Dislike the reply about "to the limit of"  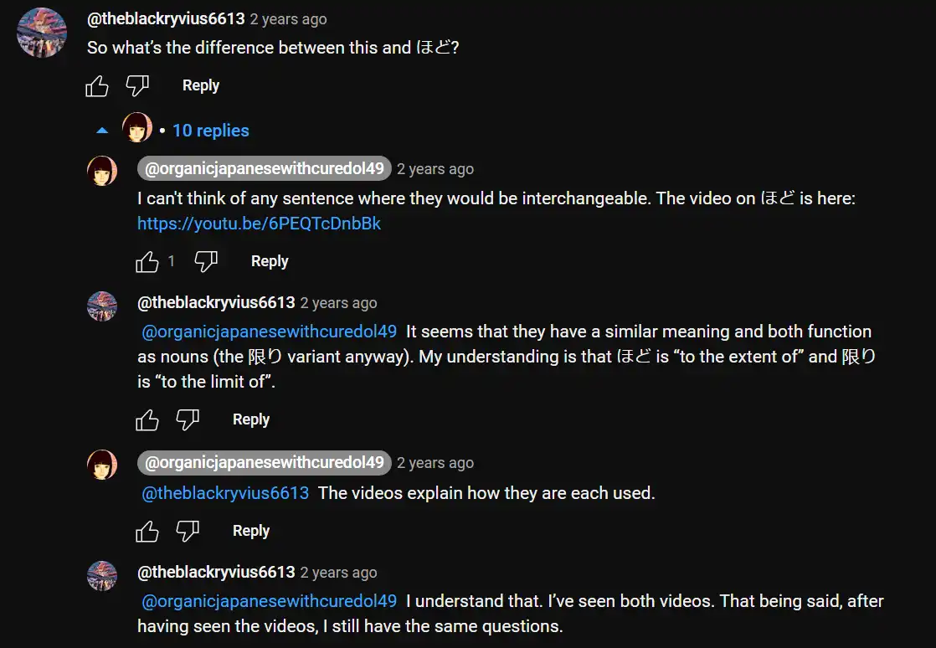click(x=188, y=419)
